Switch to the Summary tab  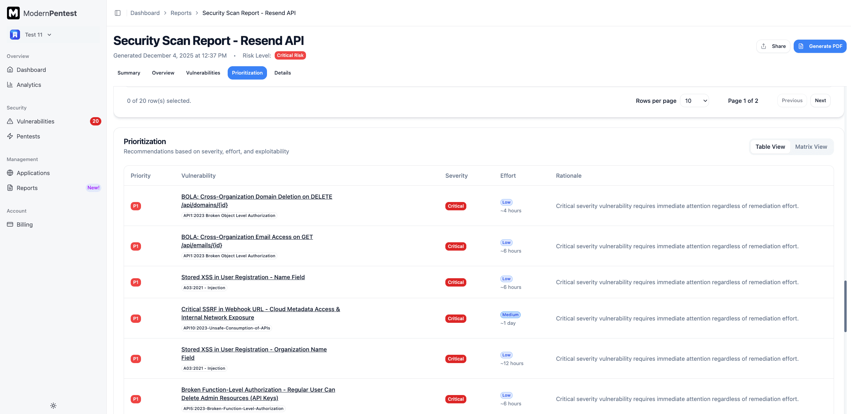coord(129,73)
